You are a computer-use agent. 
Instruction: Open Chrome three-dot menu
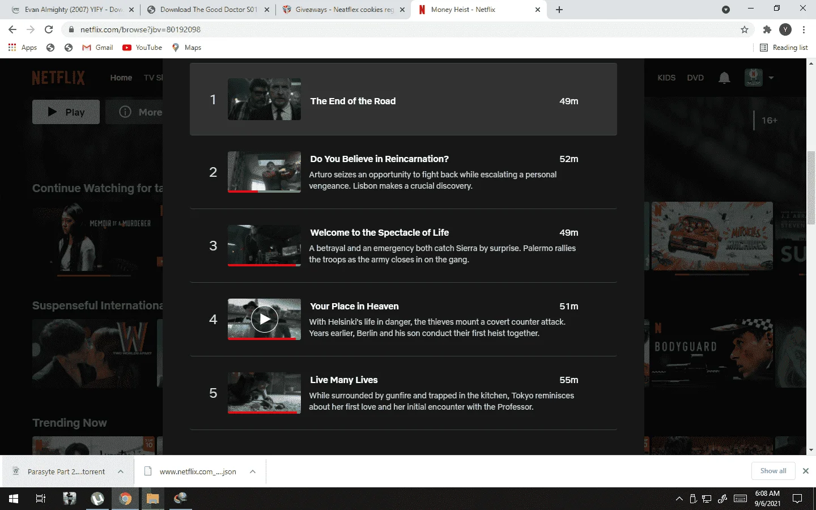[x=804, y=29]
